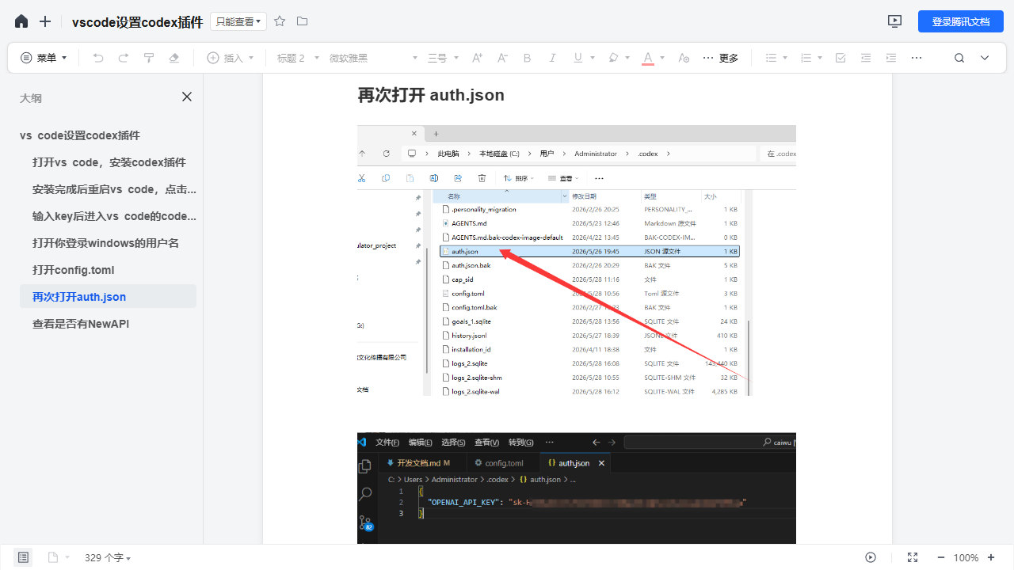This screenshot has width=1014, height=570.
Task: Open the 标题 2 paragraph style dropdown
Action: point(298,58)
